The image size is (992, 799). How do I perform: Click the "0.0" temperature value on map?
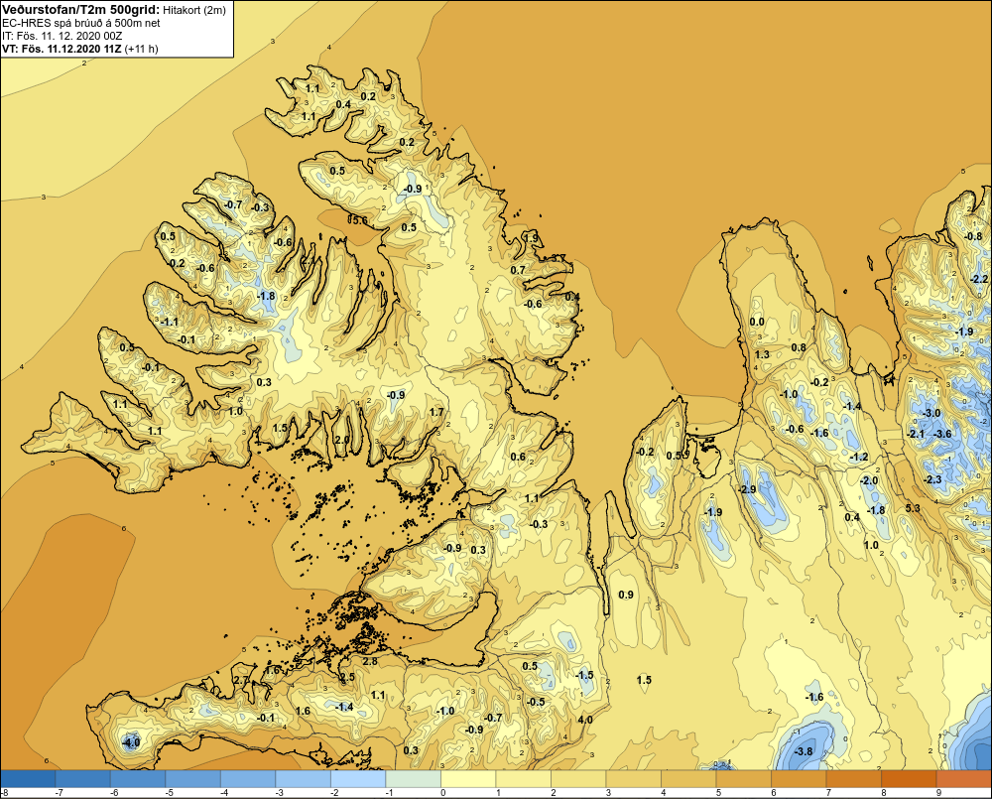pyautogui.click(x=757, y=322)
